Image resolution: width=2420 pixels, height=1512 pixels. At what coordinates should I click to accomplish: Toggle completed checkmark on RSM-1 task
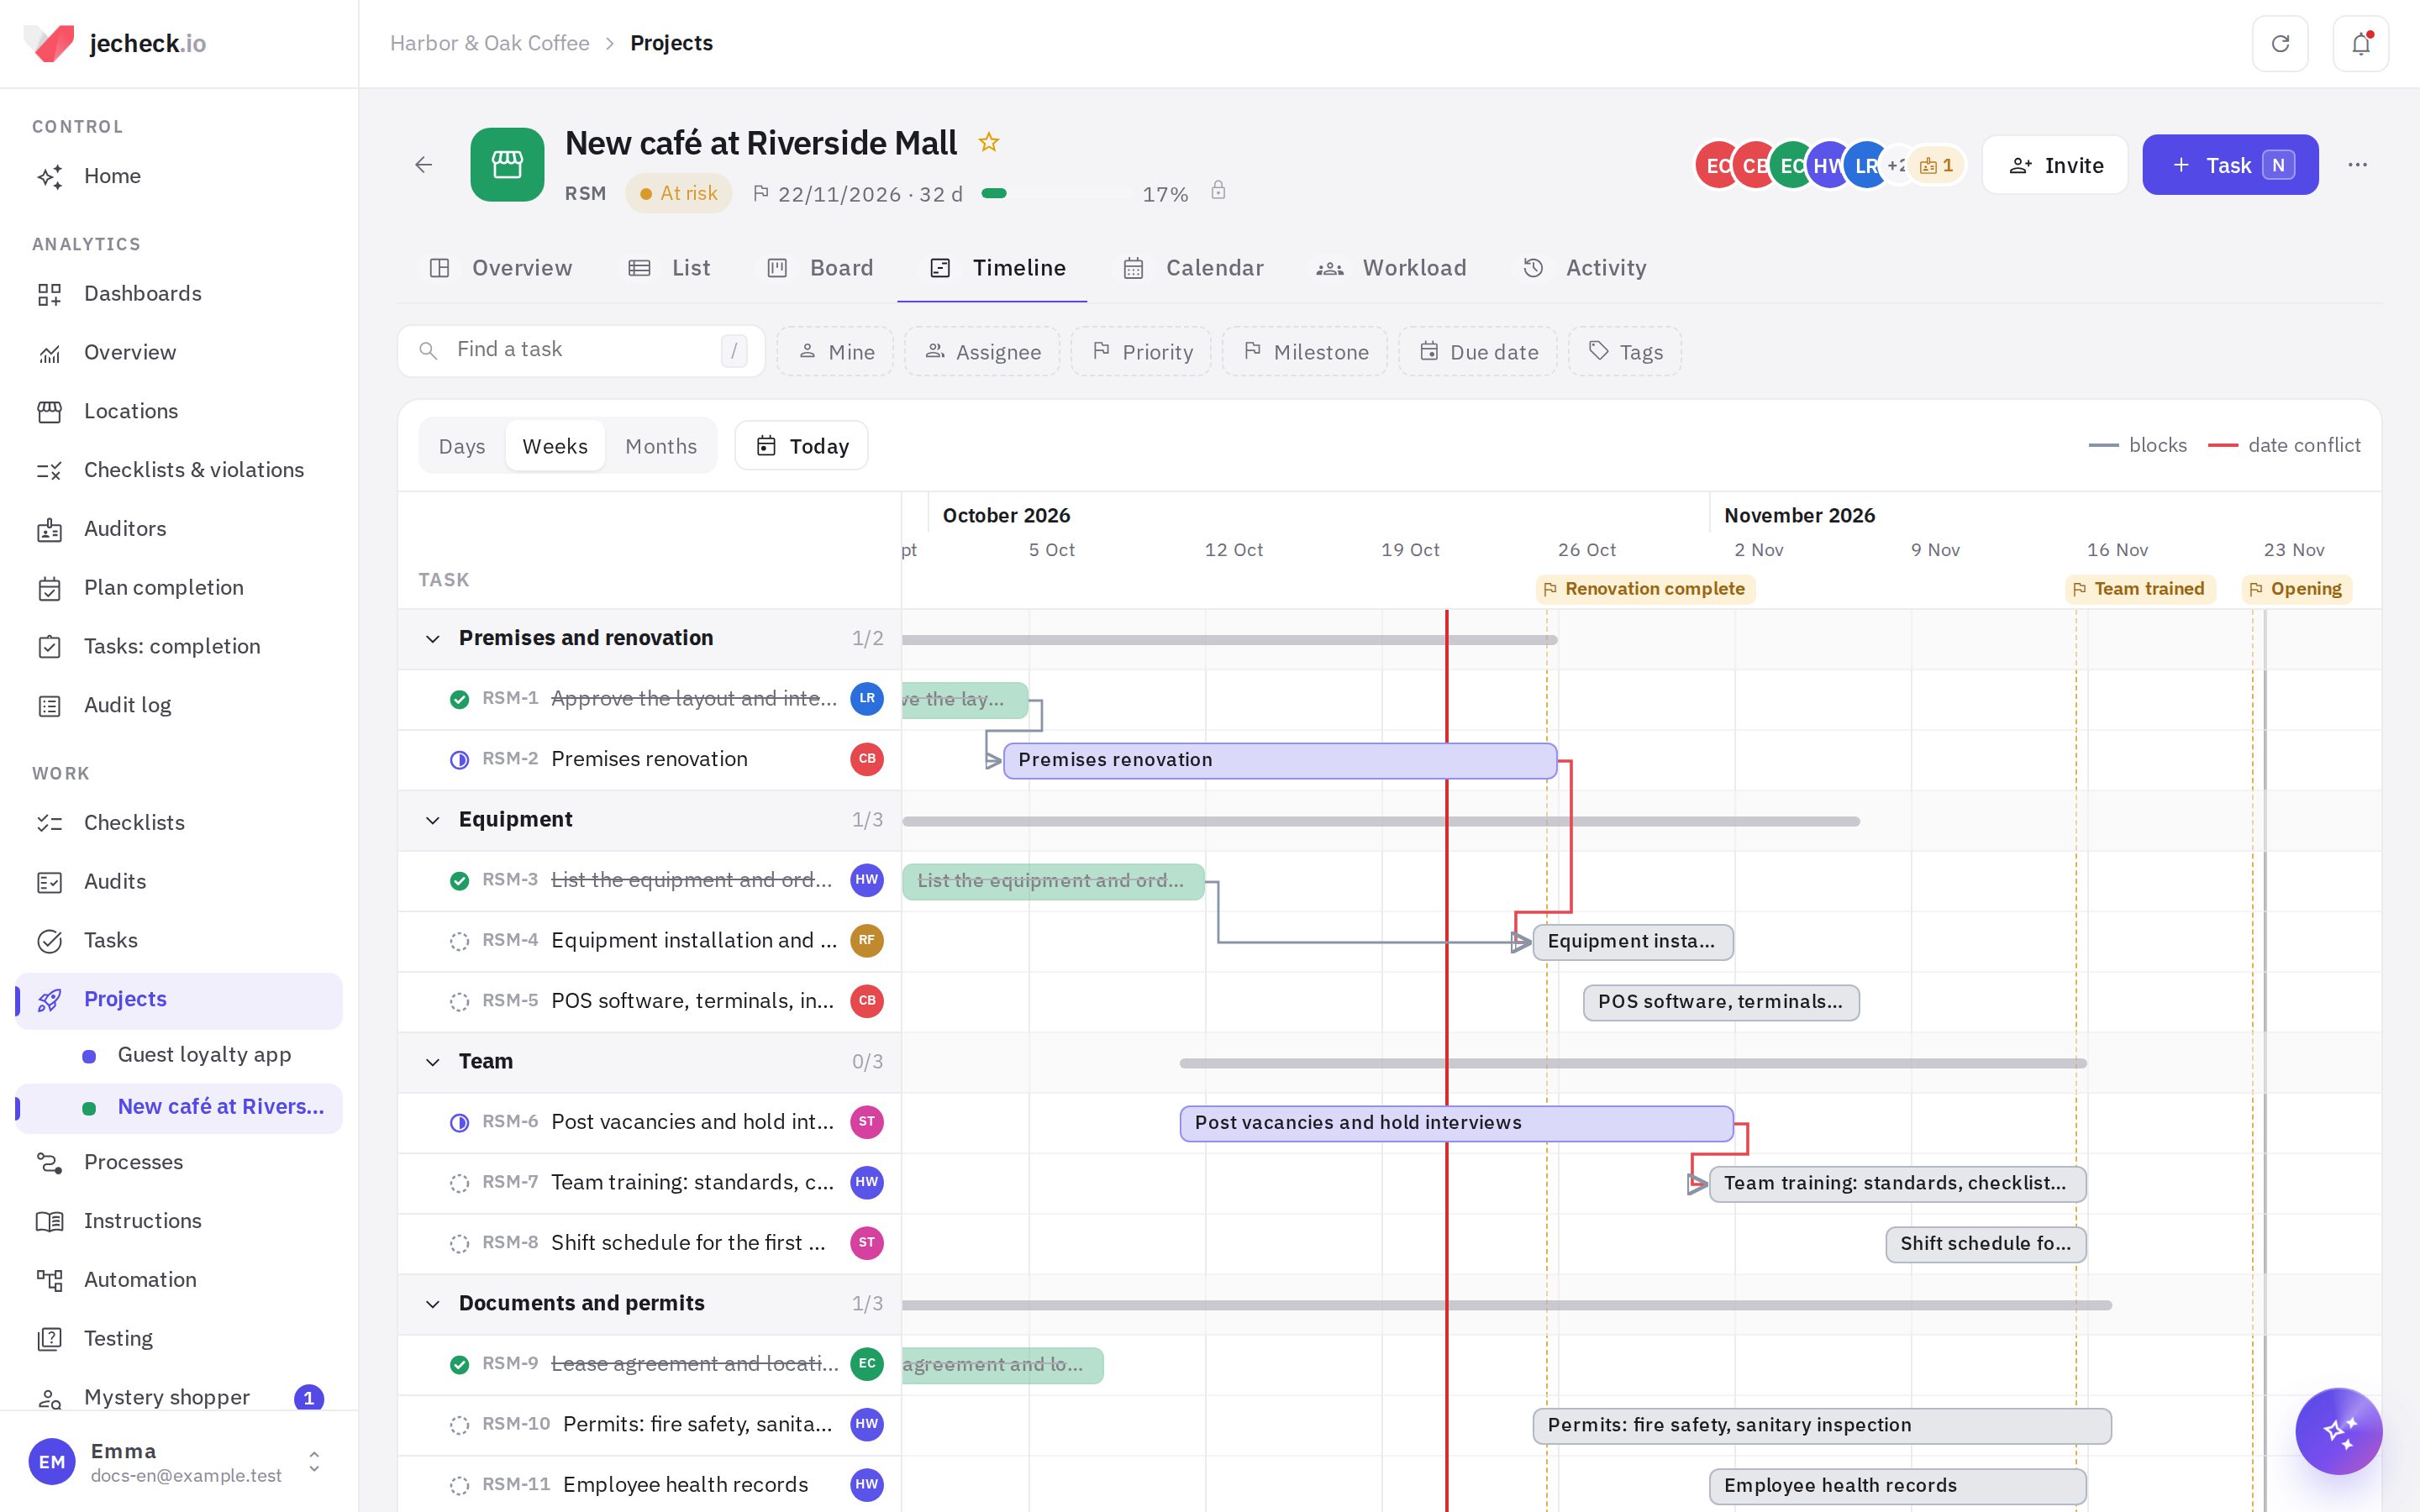(x=459, y=699)
